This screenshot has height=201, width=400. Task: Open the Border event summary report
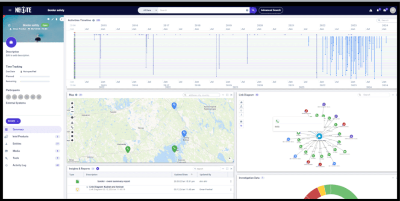coord(113,181)
